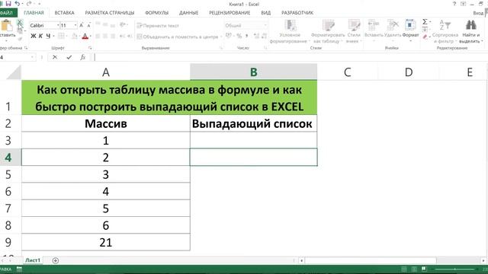The height and width of the screenshot is (274, 488).
Task: Click the Вход sign-in link
Action: pos(478,13)
